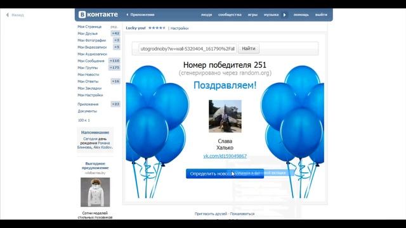
Task: Click the post URL input field
Action: pos(188,49)
